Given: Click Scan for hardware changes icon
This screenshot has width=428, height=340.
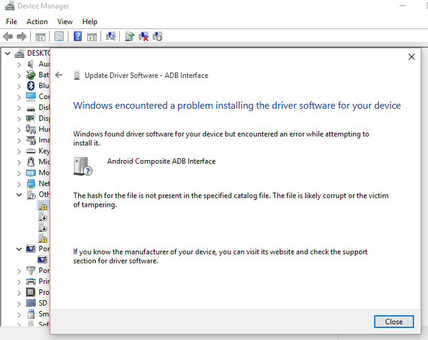Looking at the screenshot, I should 111,36.
